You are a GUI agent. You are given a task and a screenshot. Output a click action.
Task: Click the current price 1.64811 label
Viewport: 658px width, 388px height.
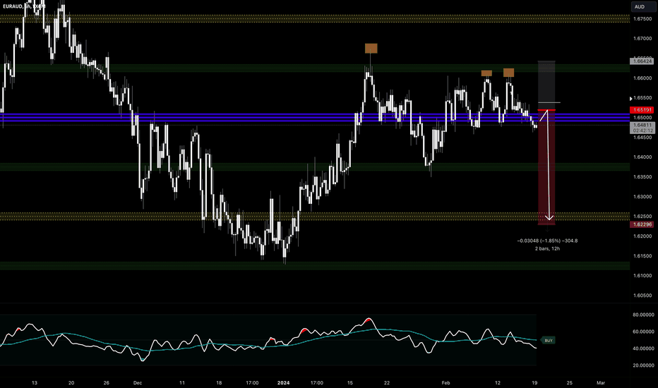point(642,125)
